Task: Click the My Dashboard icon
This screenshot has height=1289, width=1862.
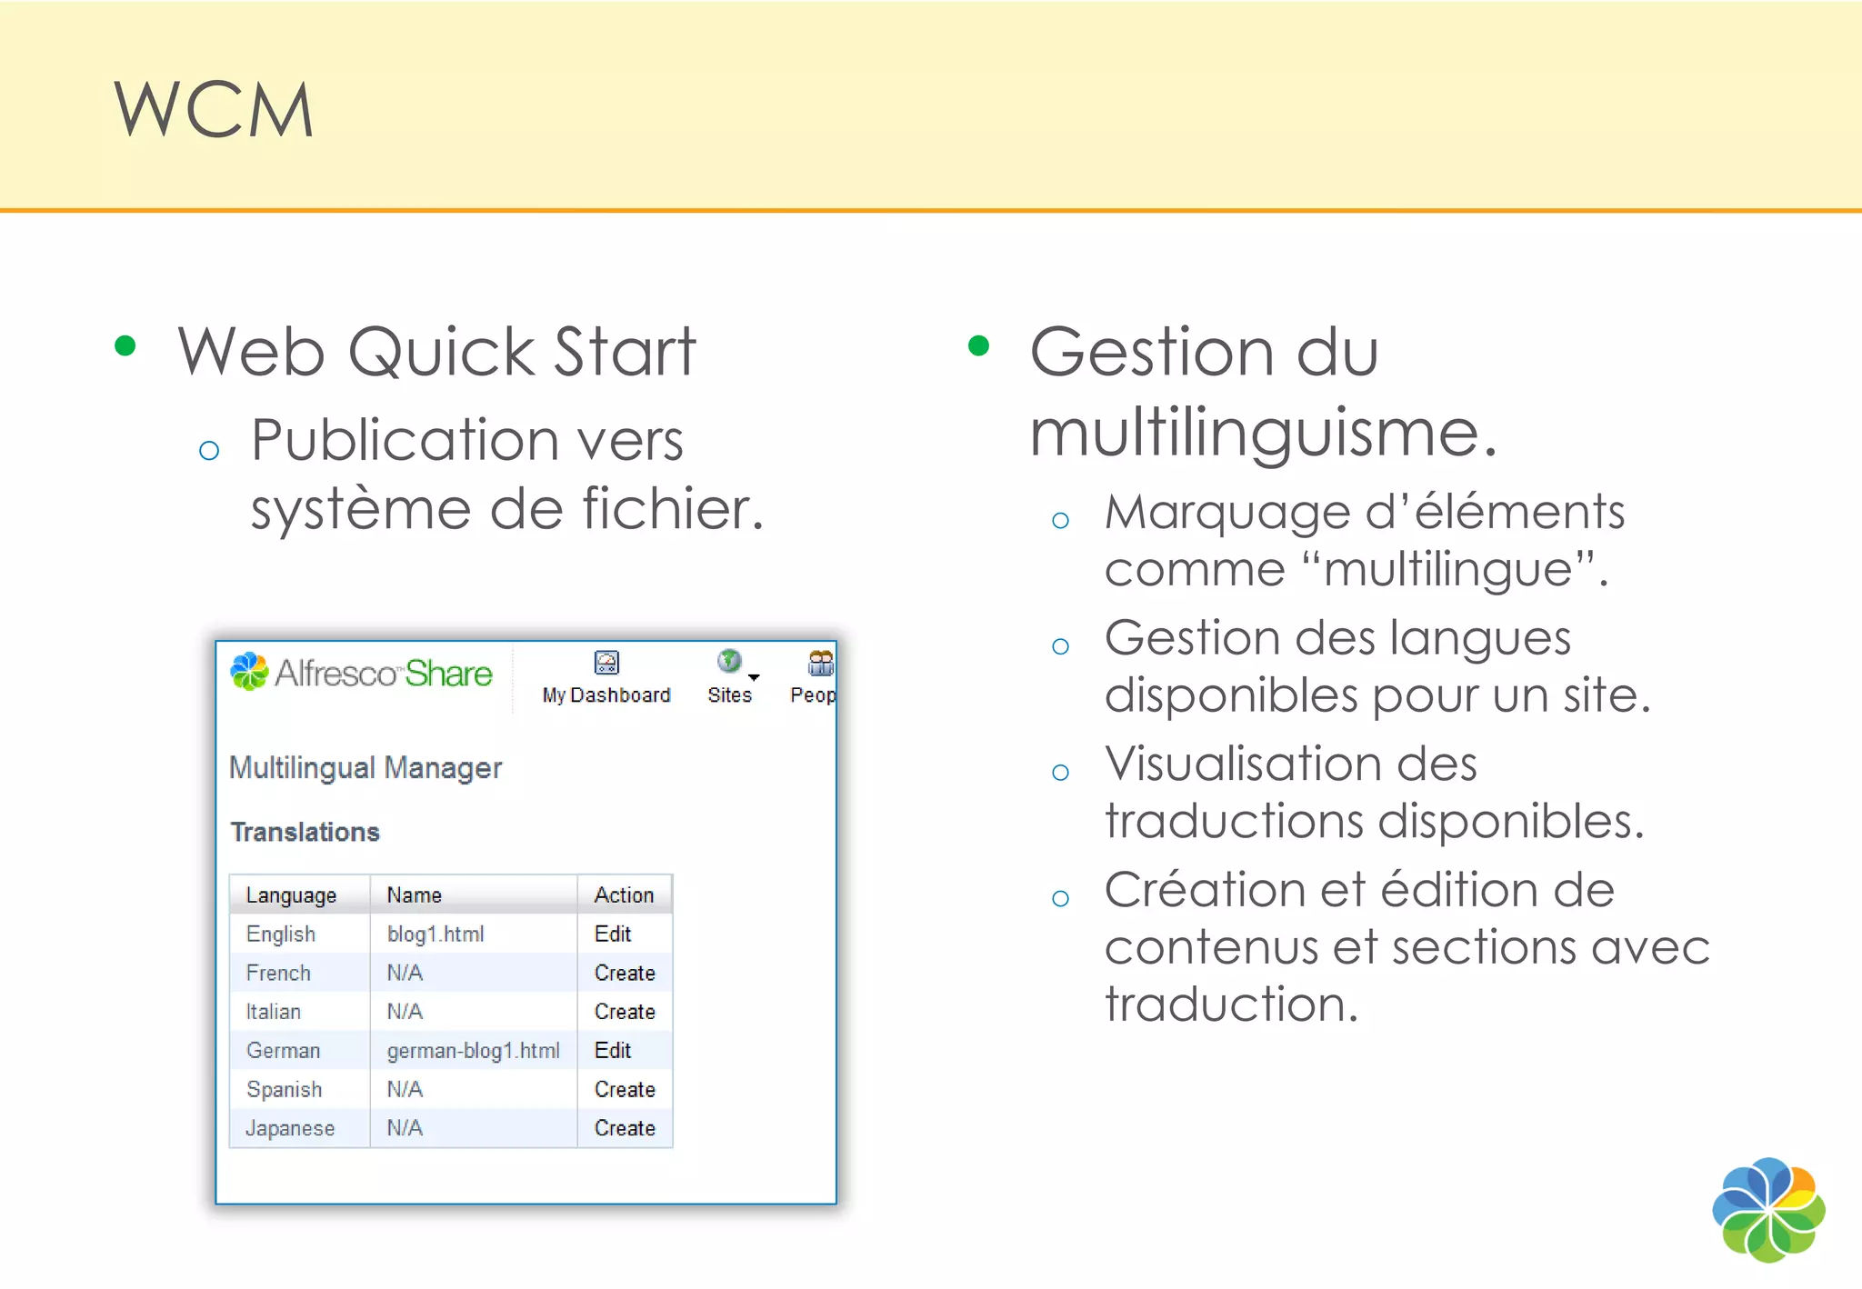Action: [606, 662]
